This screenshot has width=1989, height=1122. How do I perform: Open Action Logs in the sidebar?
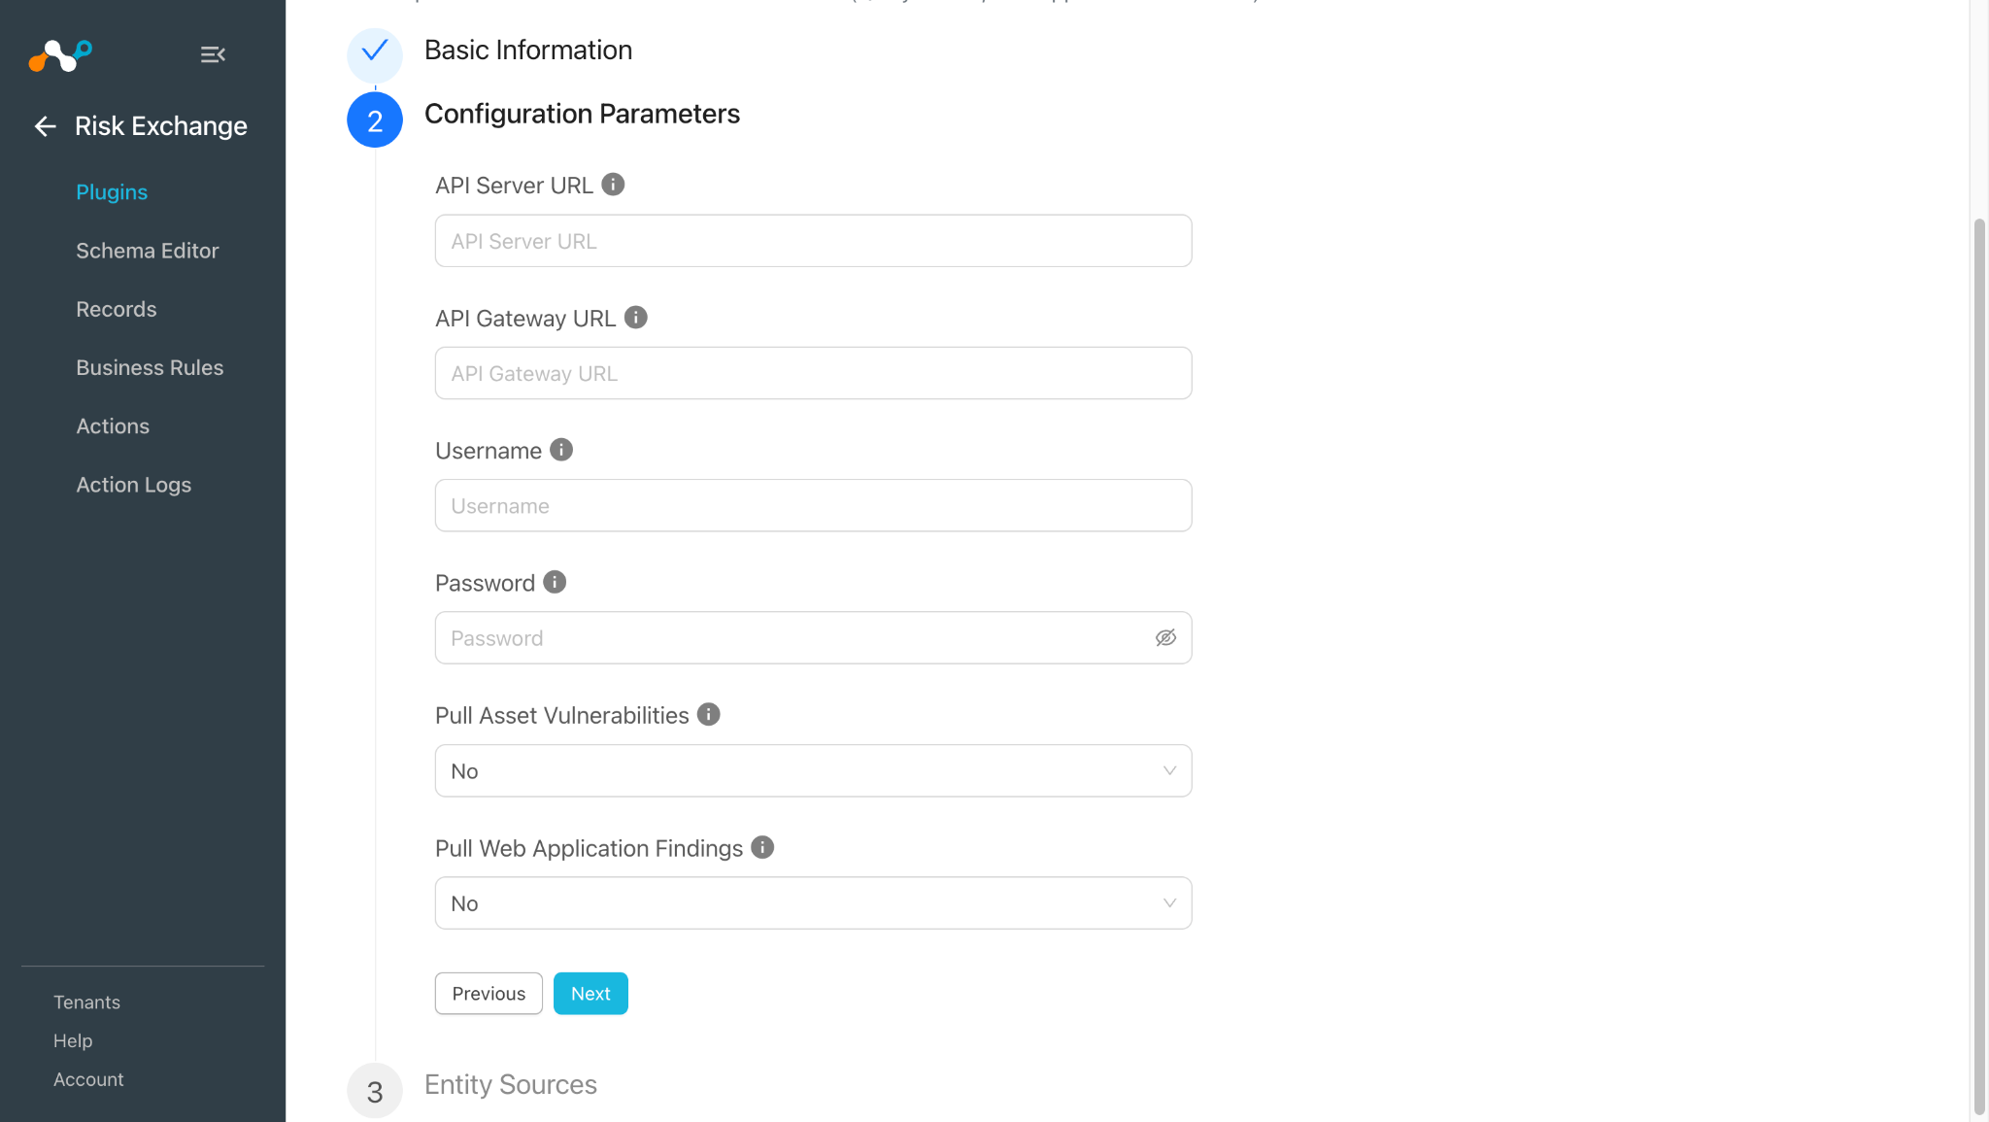[134, 485]
